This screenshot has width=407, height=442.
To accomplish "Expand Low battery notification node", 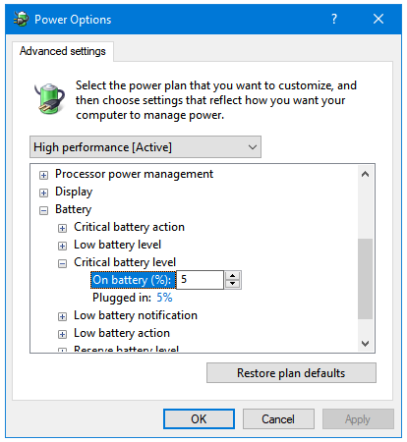I will [x=62, y=316].
